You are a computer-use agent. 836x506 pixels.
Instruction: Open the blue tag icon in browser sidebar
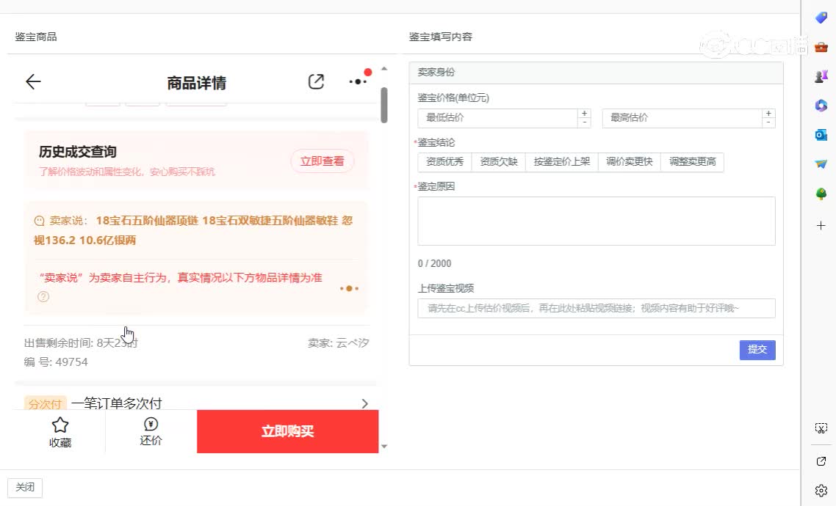click(x=821, y=17)
